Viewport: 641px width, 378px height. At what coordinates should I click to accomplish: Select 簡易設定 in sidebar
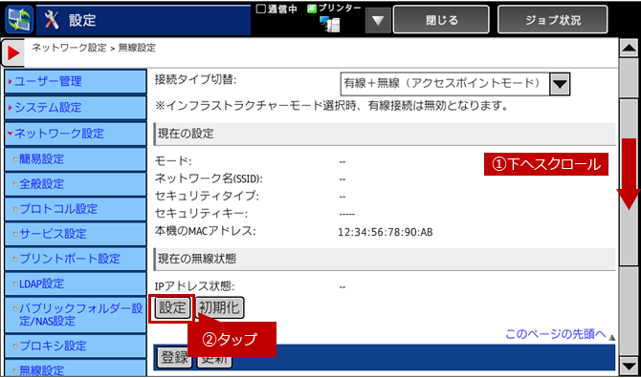76,159
